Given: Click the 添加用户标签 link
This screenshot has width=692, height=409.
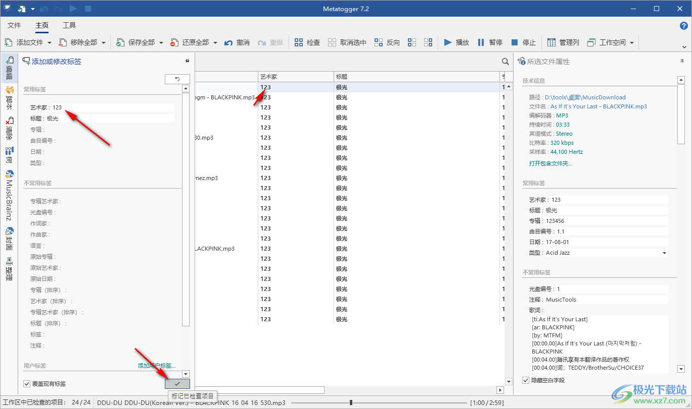Looking at the screenshot, I should tap(157, 366).
